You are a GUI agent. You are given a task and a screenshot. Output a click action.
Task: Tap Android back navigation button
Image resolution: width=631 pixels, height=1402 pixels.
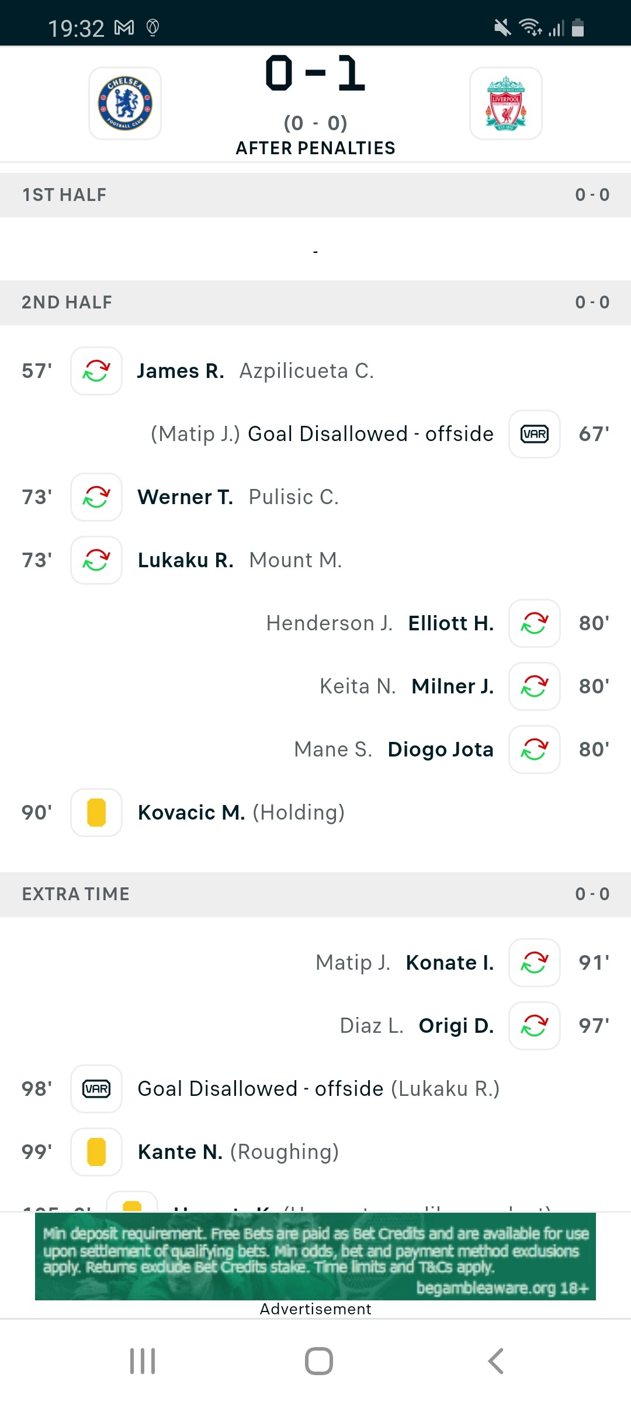(x=495, y=1361)
